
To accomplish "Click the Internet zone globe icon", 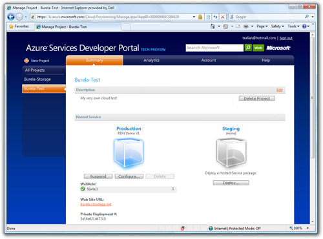I will [211, 229].
